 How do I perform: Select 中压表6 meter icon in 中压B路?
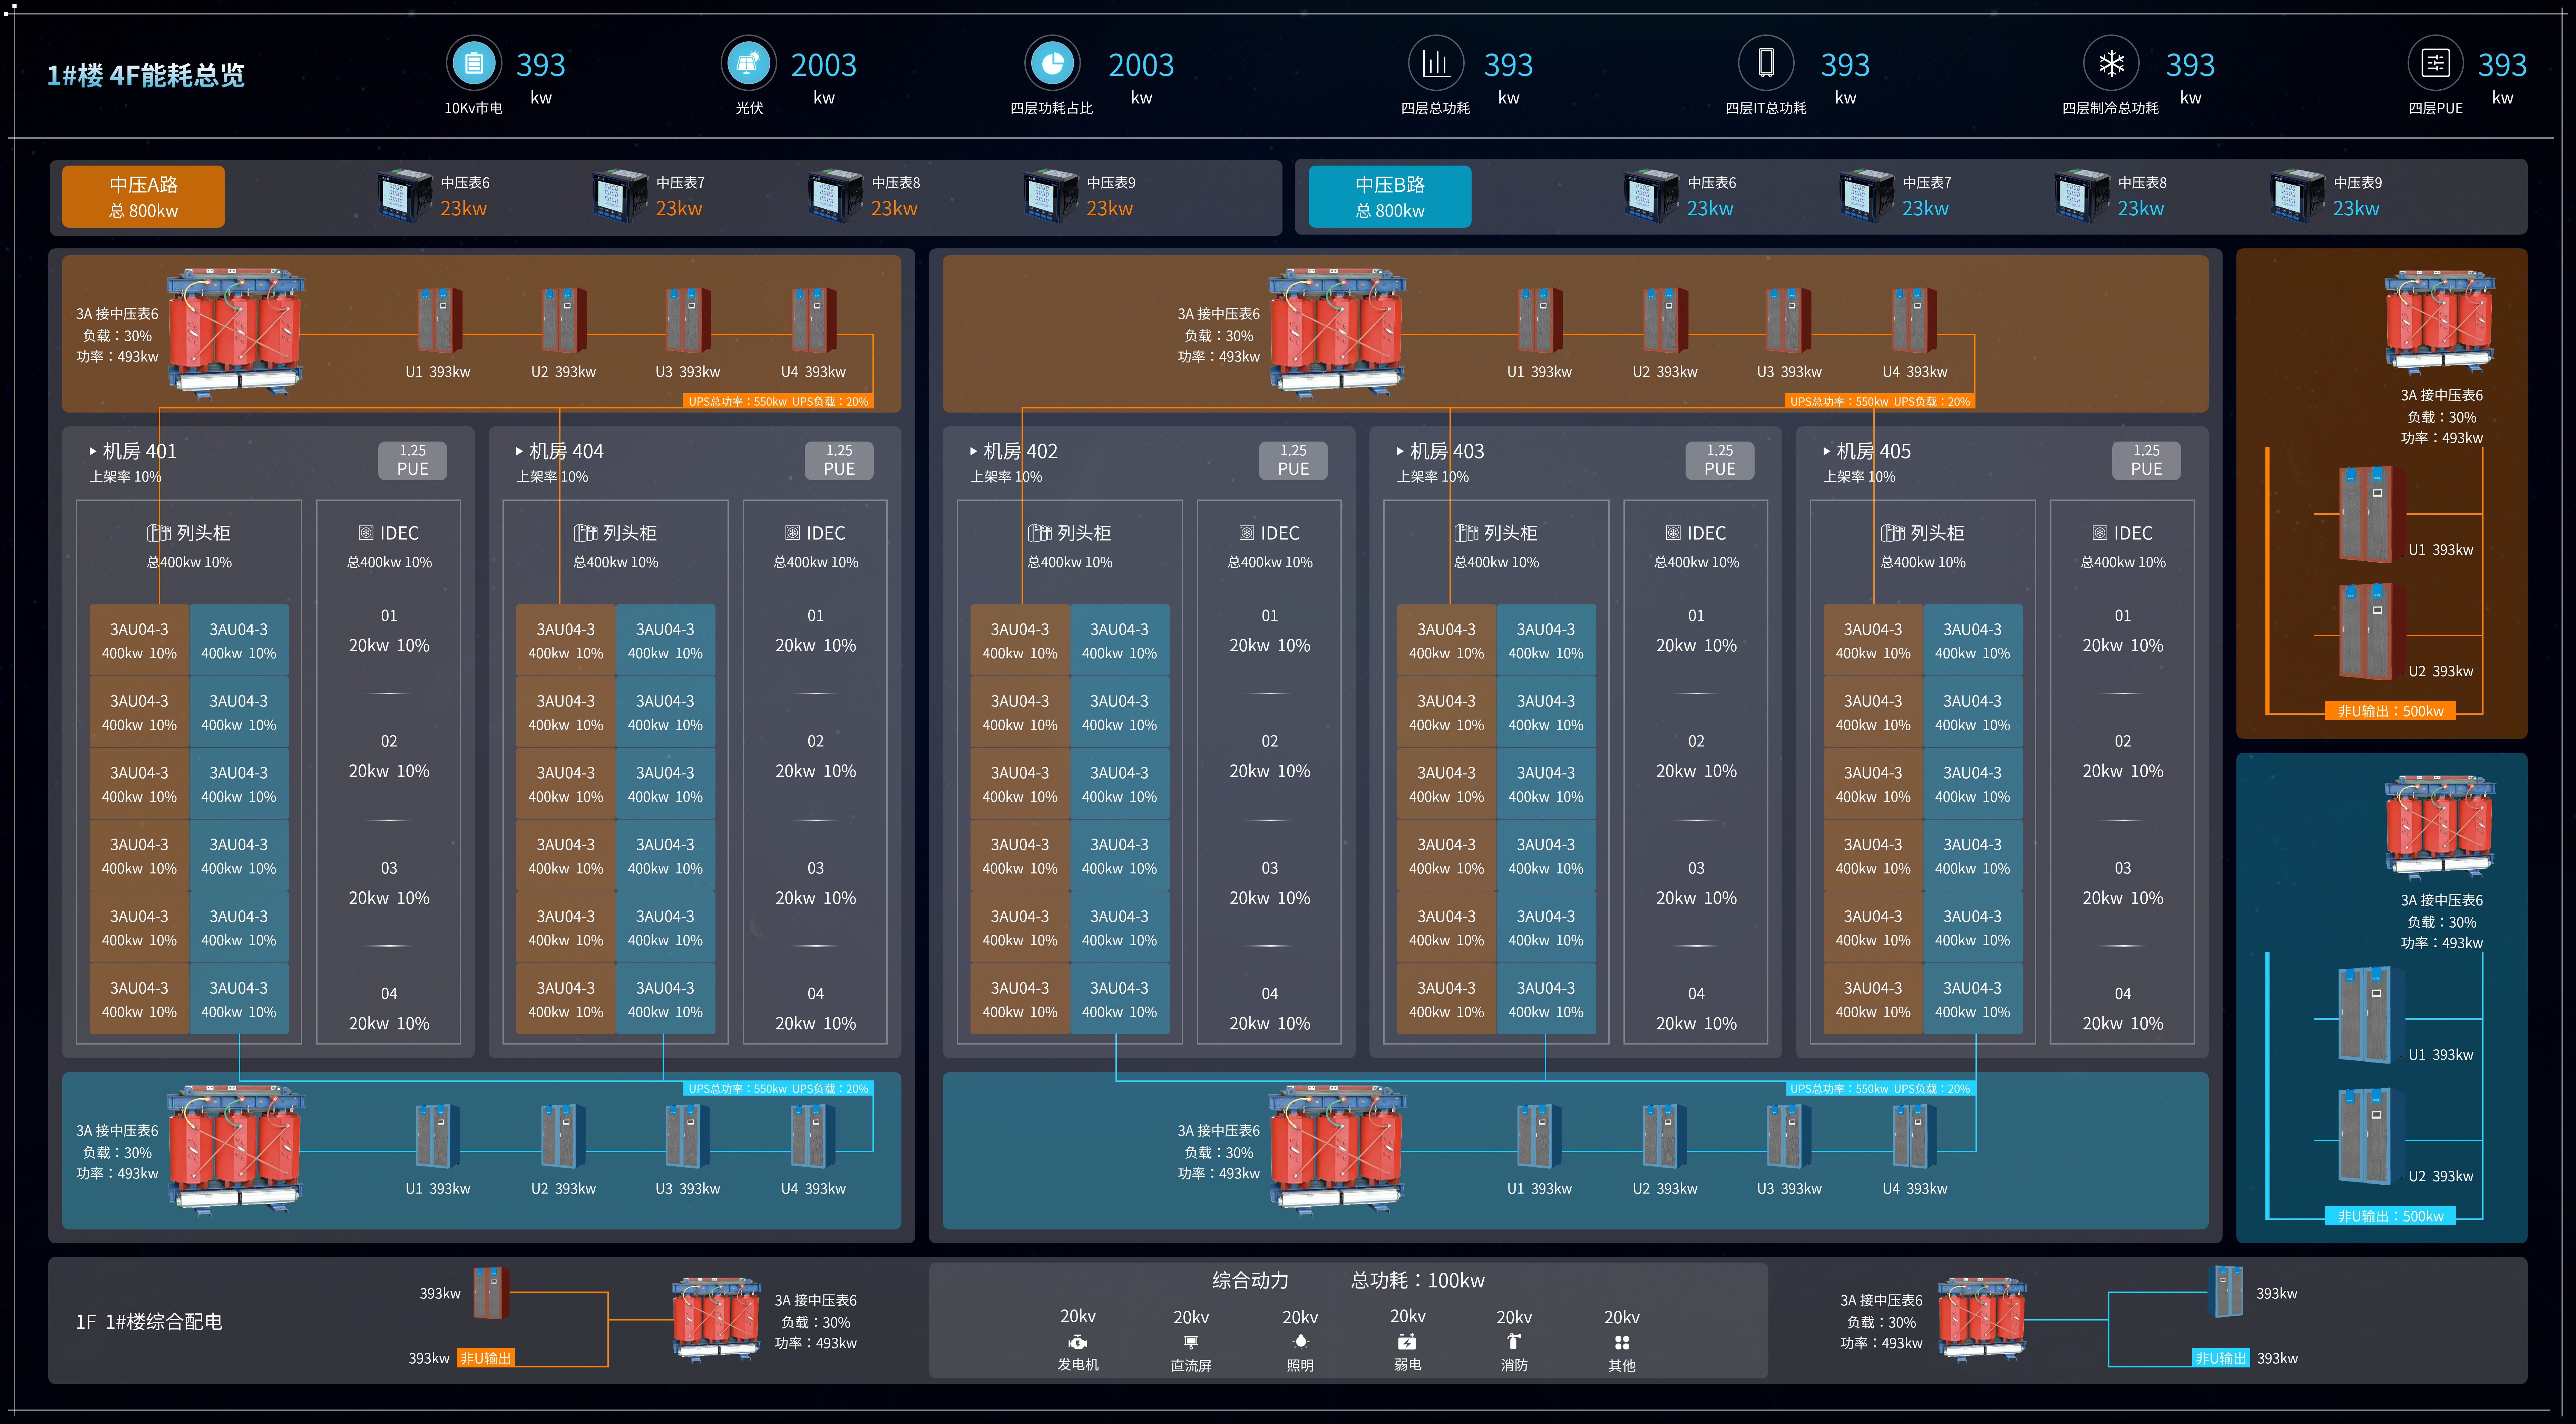1651,196
